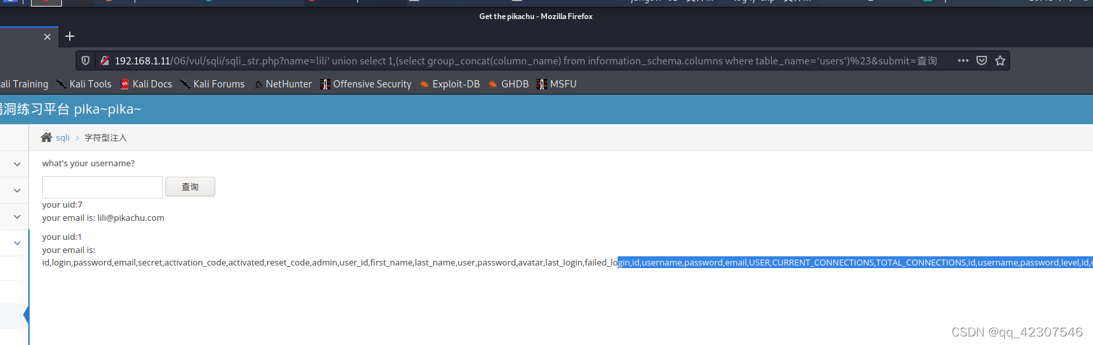
Task: Open the Kali Docs bookmark
Action: point(146,84)
